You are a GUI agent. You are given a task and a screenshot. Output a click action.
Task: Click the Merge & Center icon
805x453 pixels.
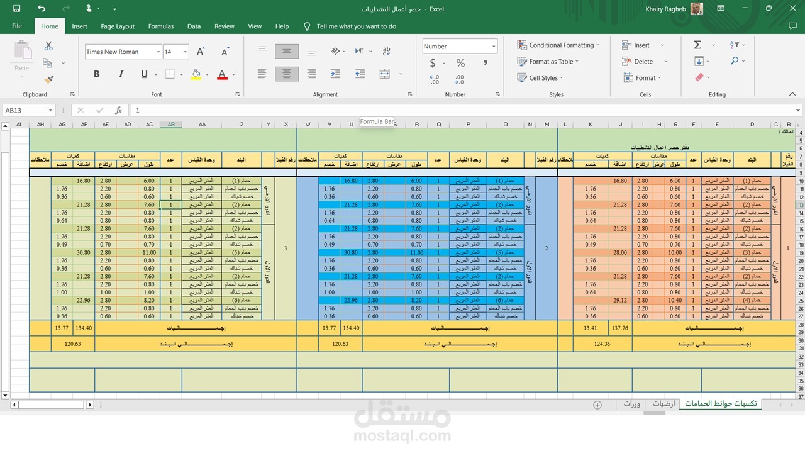click(384, 74)
